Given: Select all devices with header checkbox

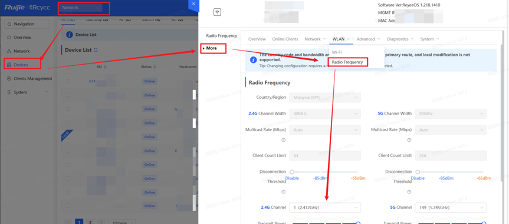Looking at the screenshot, I should 68,68.
